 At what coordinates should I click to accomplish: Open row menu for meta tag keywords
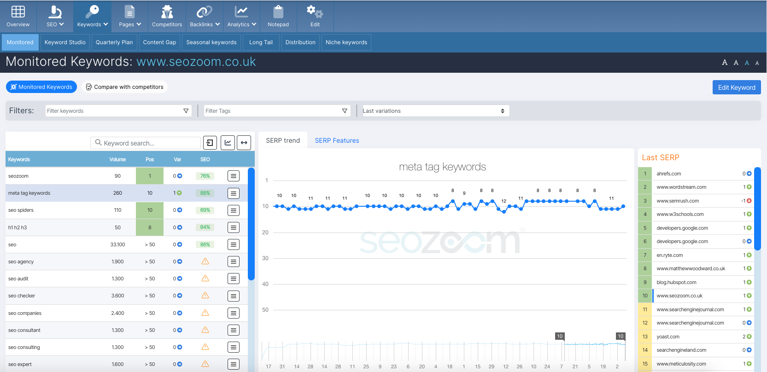(x=234, y=193)
